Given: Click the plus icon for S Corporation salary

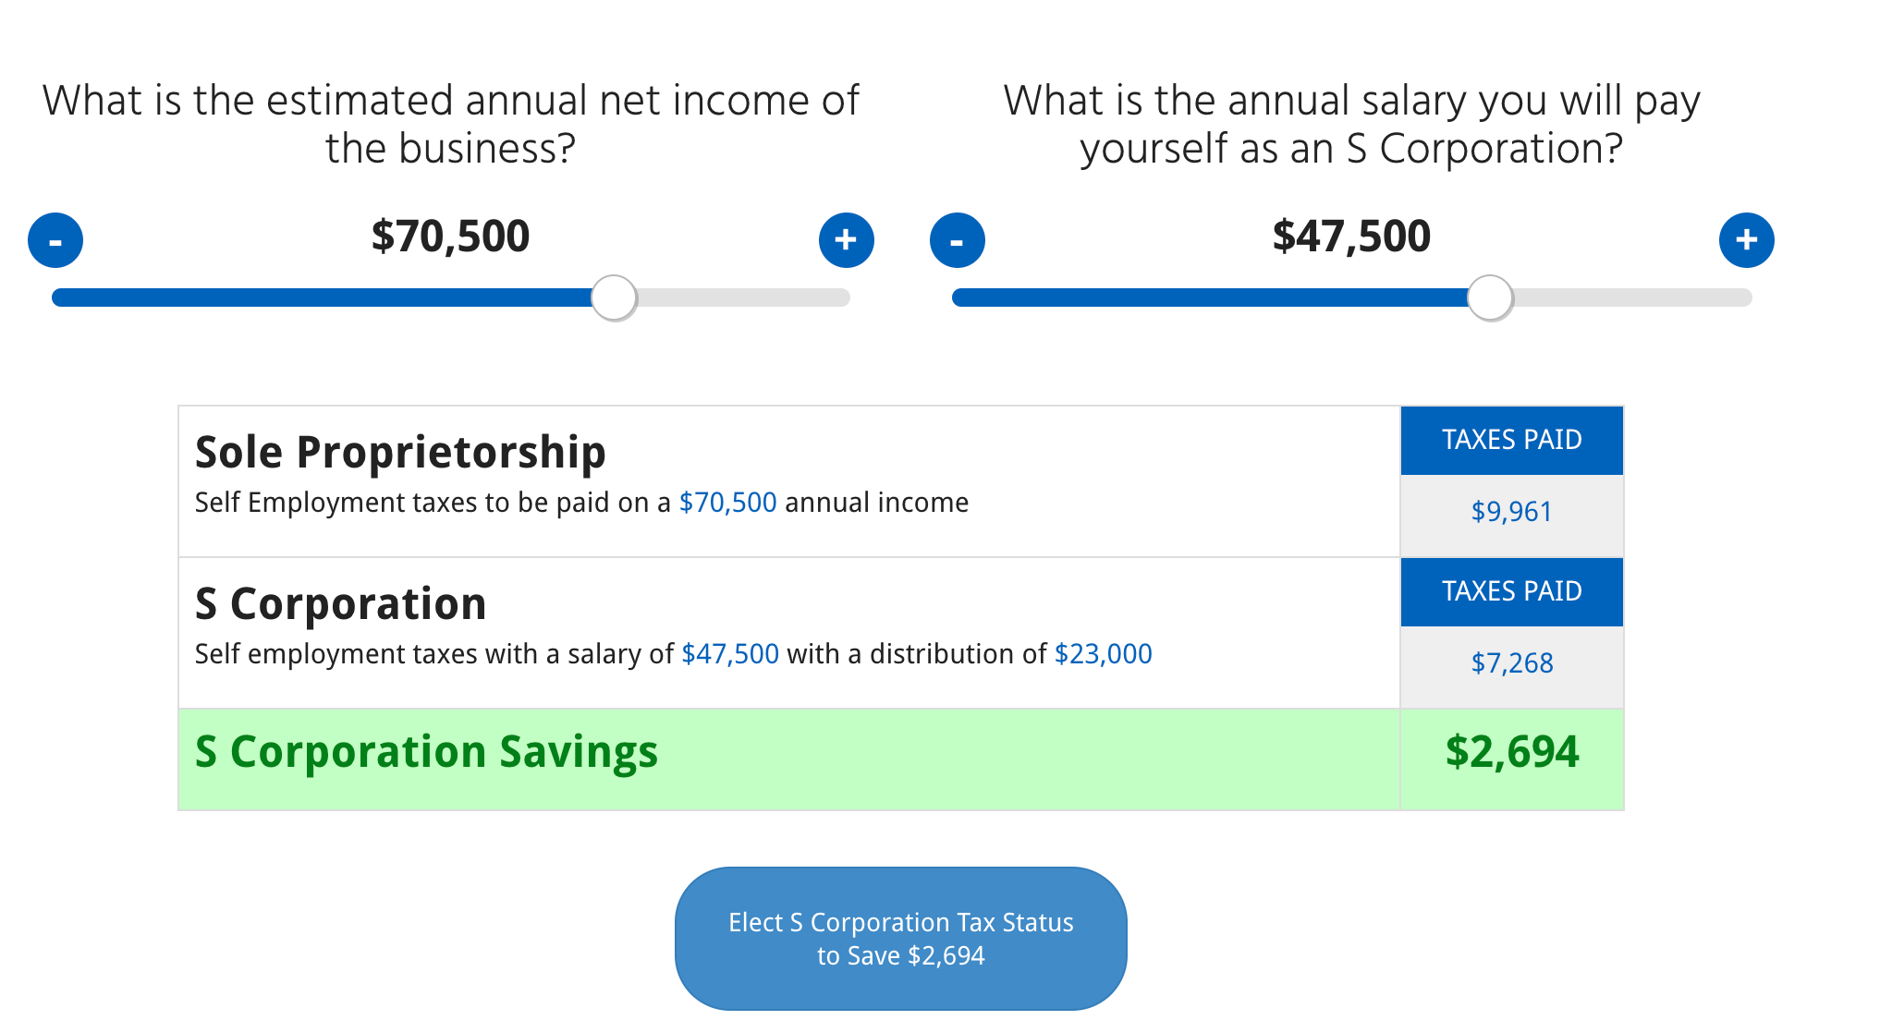Looking at the screenshot, I should pyautogui.click(x=1747, y=239).
